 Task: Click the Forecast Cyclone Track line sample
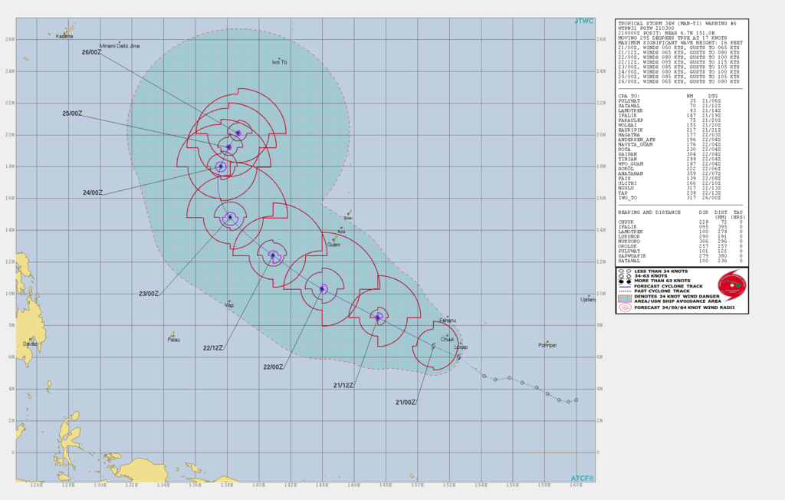[x=625, y=286]
